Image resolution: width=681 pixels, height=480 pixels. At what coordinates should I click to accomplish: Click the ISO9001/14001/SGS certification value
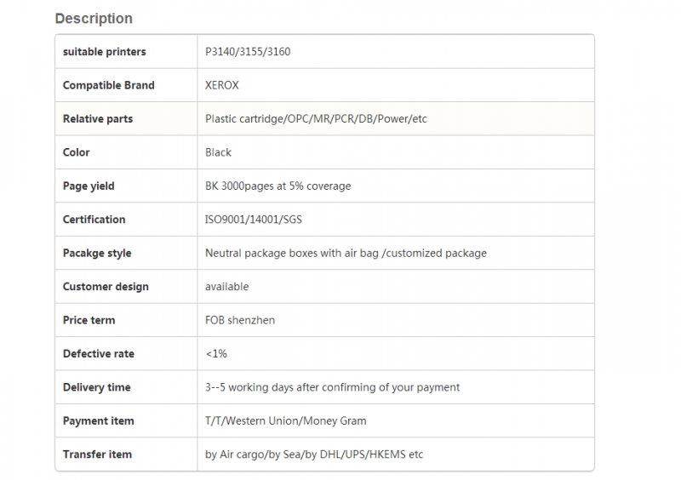pos(253,220)
